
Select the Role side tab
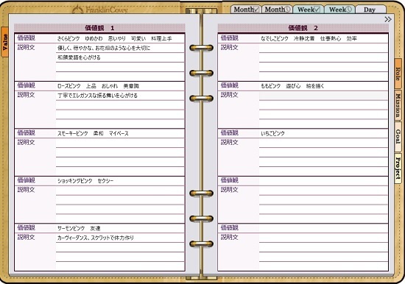(x=398, y=74)
